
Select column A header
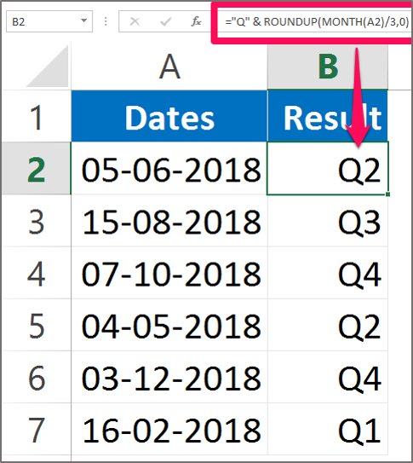[x=169, y=67]
